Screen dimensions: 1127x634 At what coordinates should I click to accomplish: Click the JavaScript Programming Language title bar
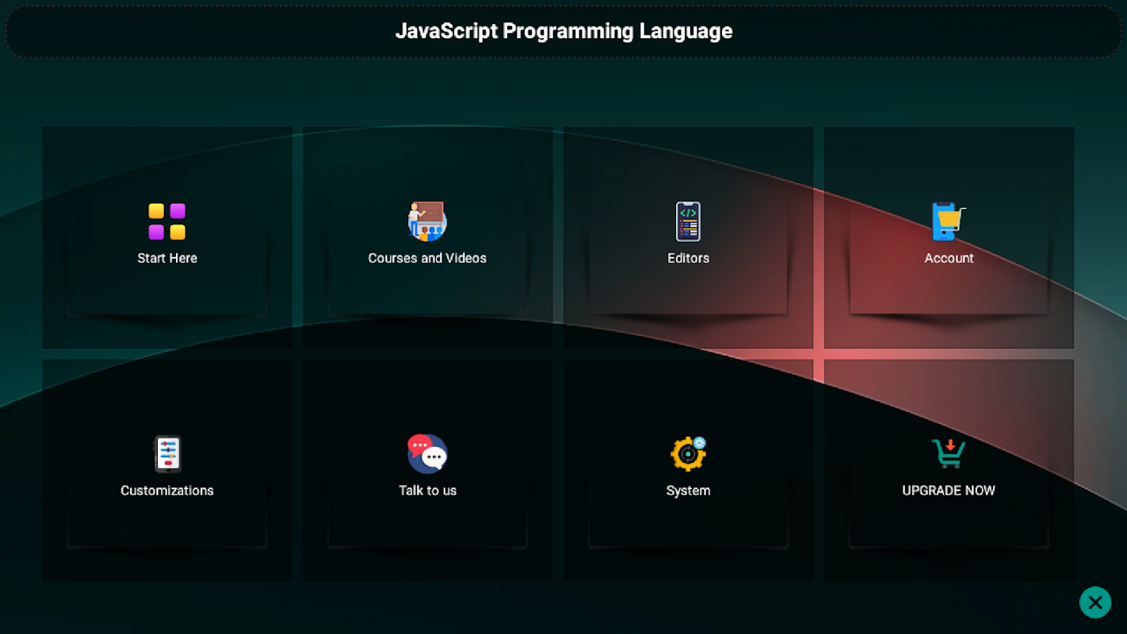pos(563,32)
